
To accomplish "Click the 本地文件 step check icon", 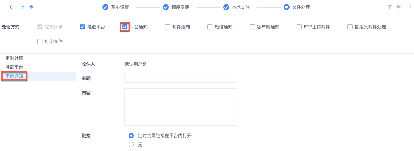I will click(226, 7).
